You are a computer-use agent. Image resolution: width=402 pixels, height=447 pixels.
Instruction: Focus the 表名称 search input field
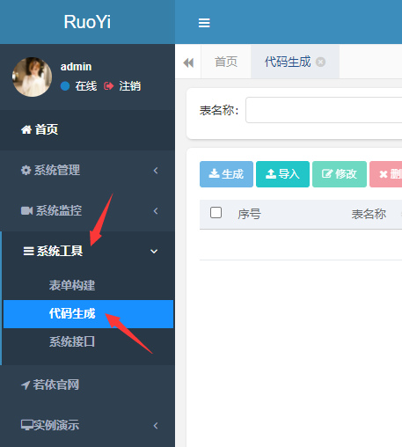tap(324, 110)
